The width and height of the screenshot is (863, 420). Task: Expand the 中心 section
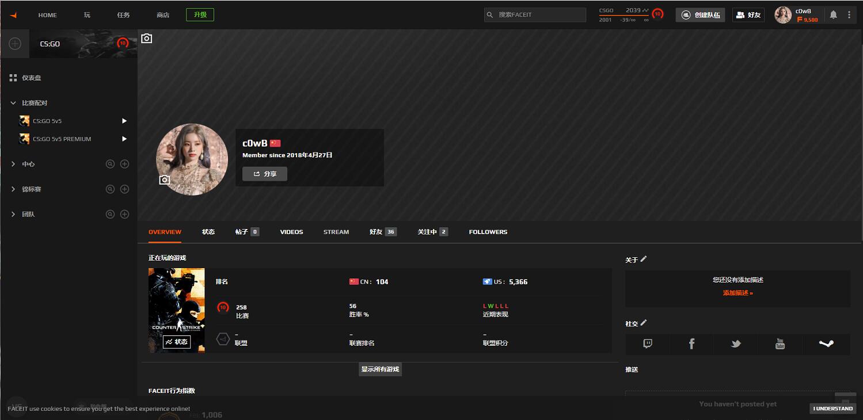13,164
